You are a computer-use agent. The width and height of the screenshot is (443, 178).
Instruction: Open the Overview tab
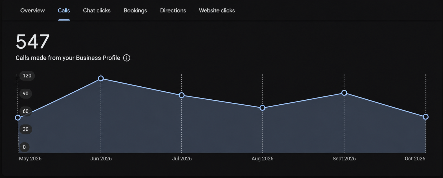pos(32,10)
